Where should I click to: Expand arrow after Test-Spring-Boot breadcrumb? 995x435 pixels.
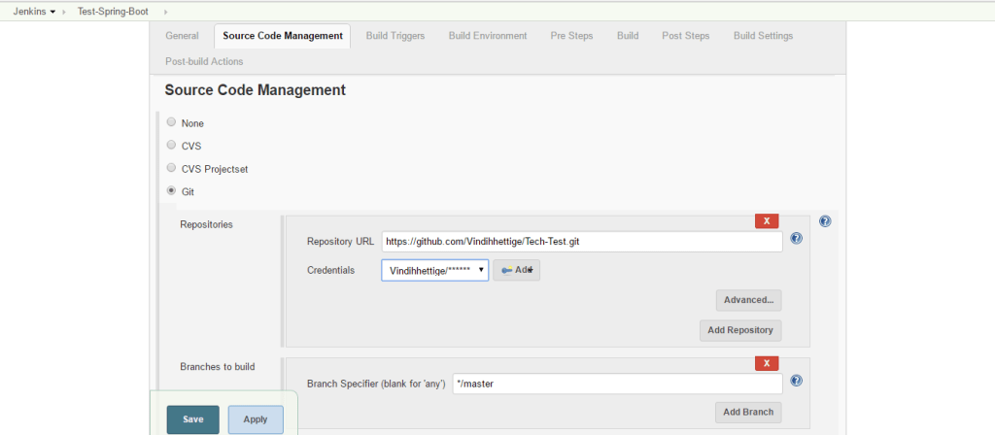tap(166, 12)
